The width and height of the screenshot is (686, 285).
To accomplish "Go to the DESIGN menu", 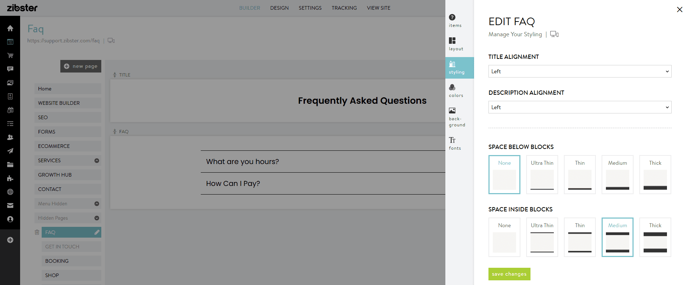I will pos(279,8).
